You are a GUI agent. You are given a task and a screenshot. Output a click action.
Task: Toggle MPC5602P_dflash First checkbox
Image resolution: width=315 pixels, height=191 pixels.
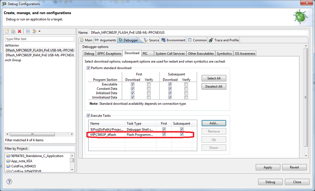[x=164, y=134]
